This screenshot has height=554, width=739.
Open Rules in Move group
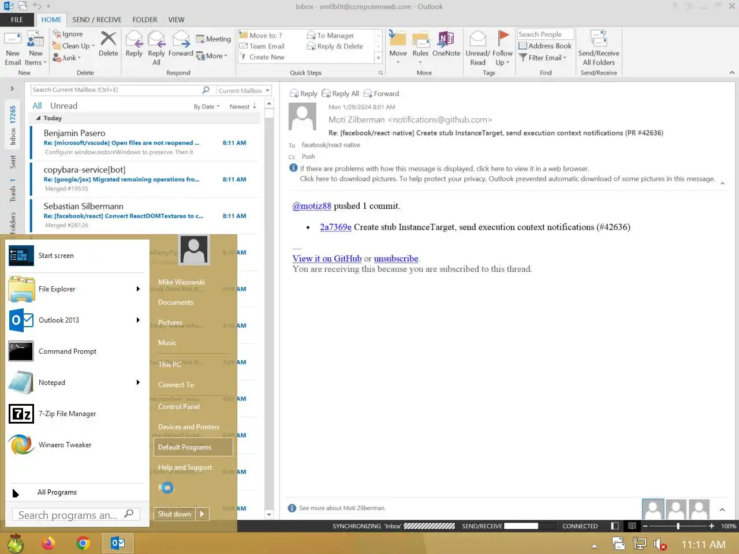pos(420,47)
